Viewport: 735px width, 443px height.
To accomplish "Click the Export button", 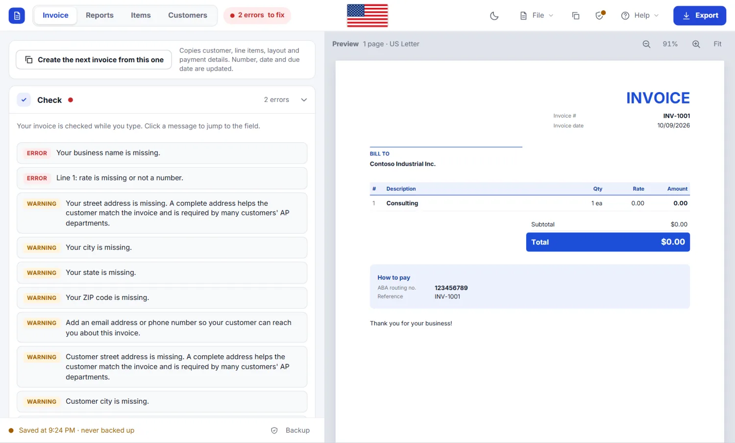I will pos(700,16).
